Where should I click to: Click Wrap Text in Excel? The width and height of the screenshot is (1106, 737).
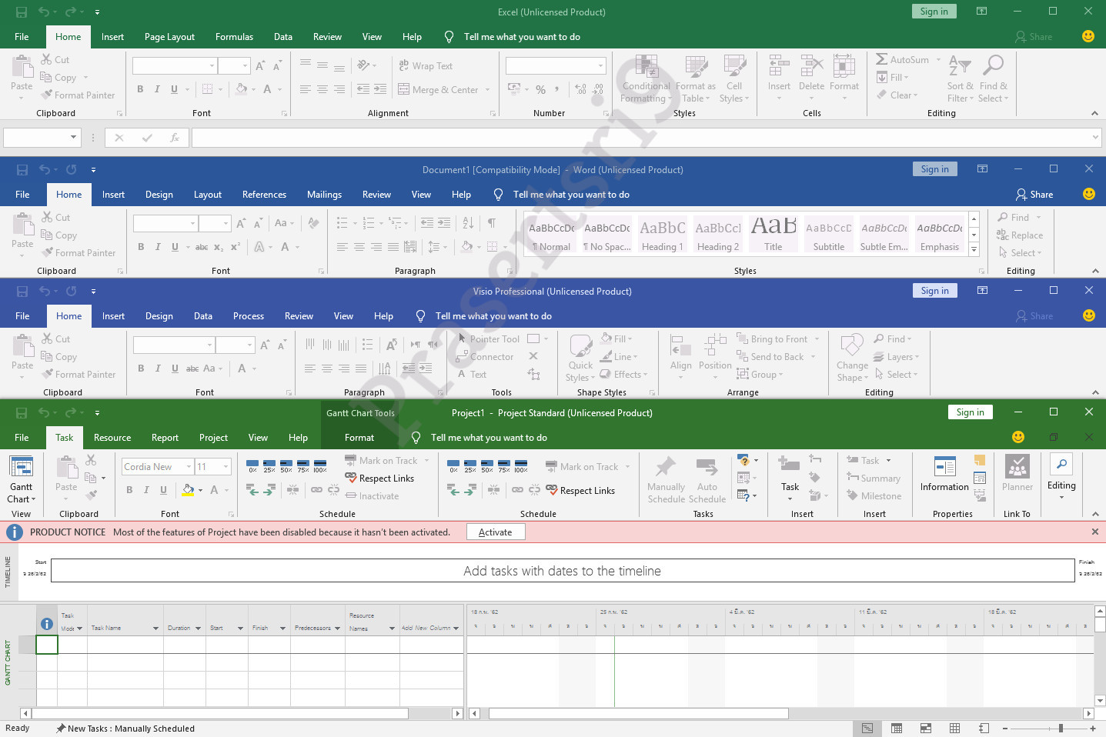pos(425,66)
